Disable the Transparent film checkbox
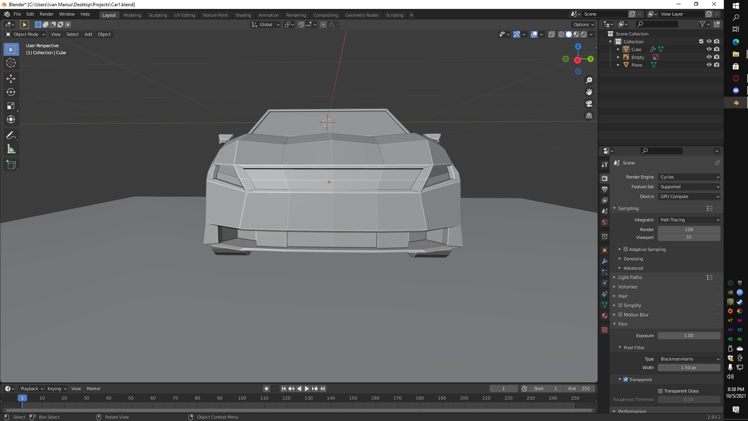 626,379
